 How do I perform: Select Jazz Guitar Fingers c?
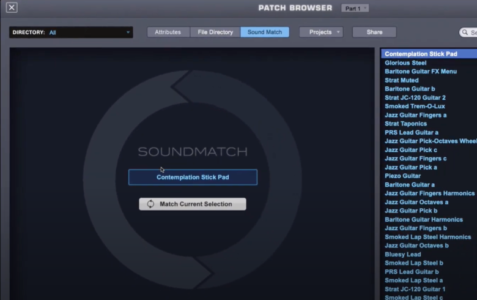416,159
